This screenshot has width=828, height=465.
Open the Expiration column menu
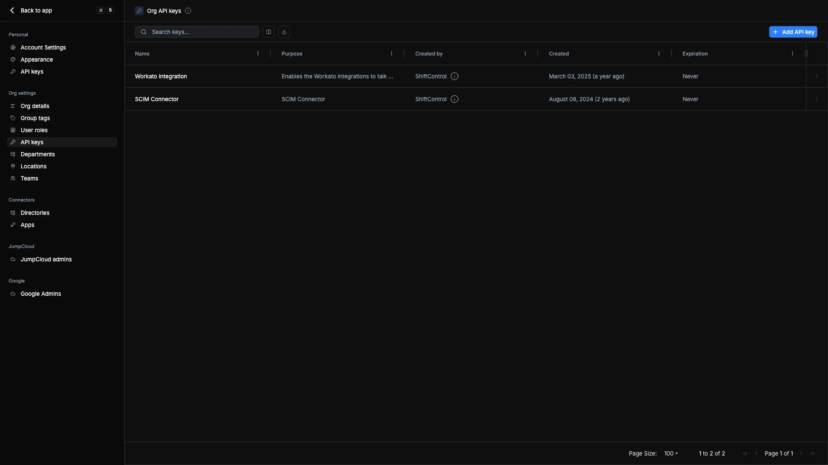click(793, 54)
